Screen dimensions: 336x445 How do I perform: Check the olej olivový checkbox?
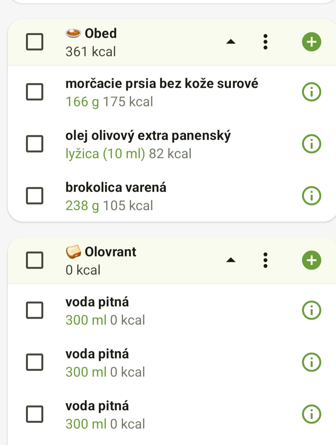35,144
